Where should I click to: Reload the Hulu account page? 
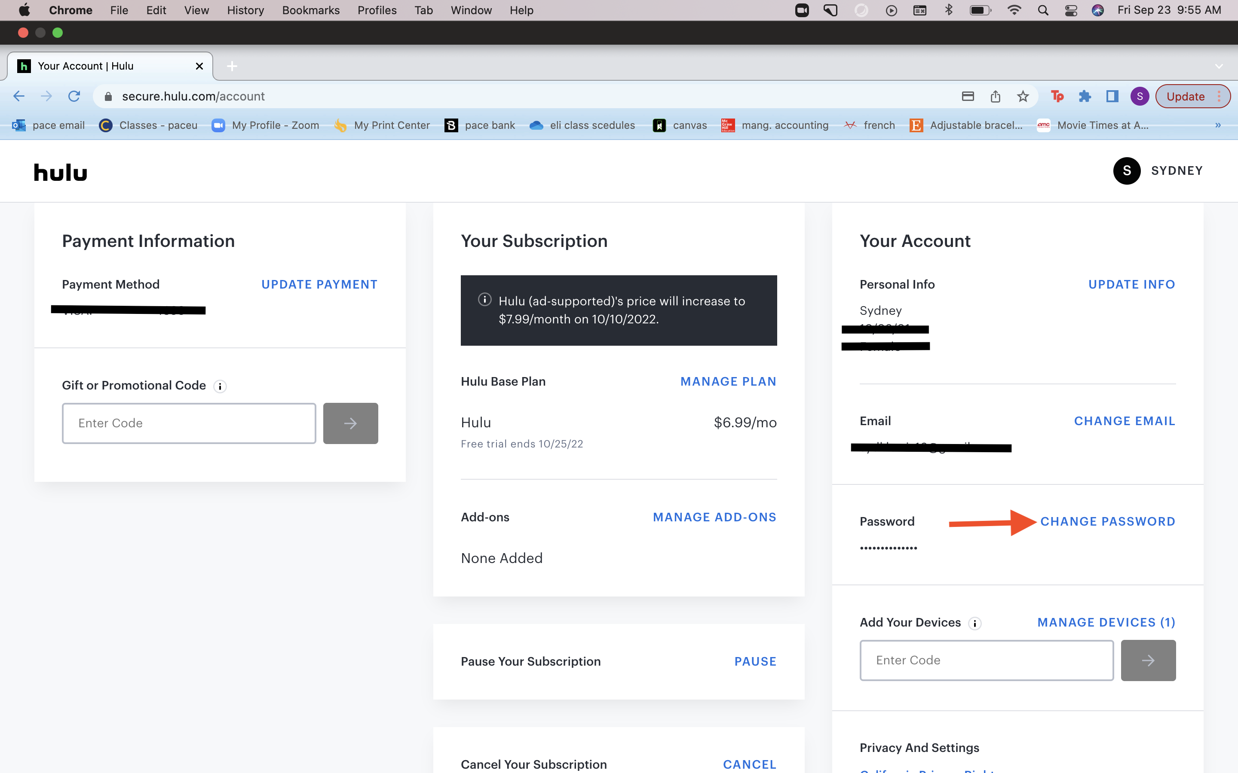tap(74, 96)
